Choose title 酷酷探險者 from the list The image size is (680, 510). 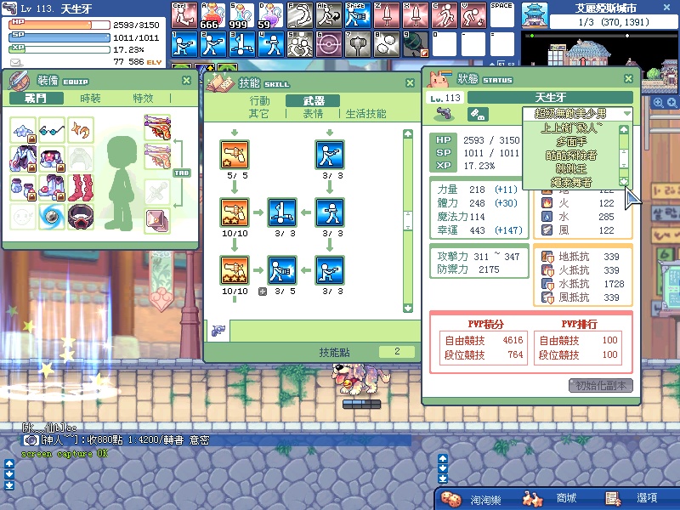click(x=571, y=155)
